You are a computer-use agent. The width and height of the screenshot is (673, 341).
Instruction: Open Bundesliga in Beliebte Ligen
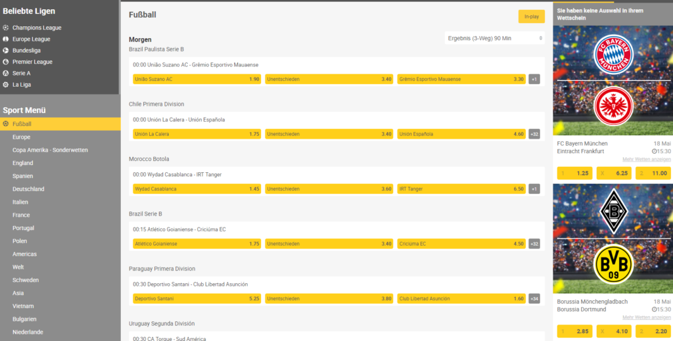click(x=26, y=51)
